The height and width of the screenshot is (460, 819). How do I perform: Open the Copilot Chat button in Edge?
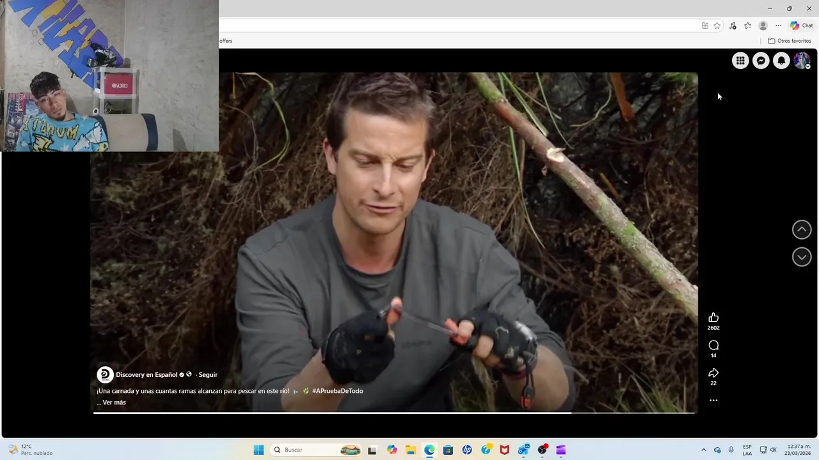801,26
